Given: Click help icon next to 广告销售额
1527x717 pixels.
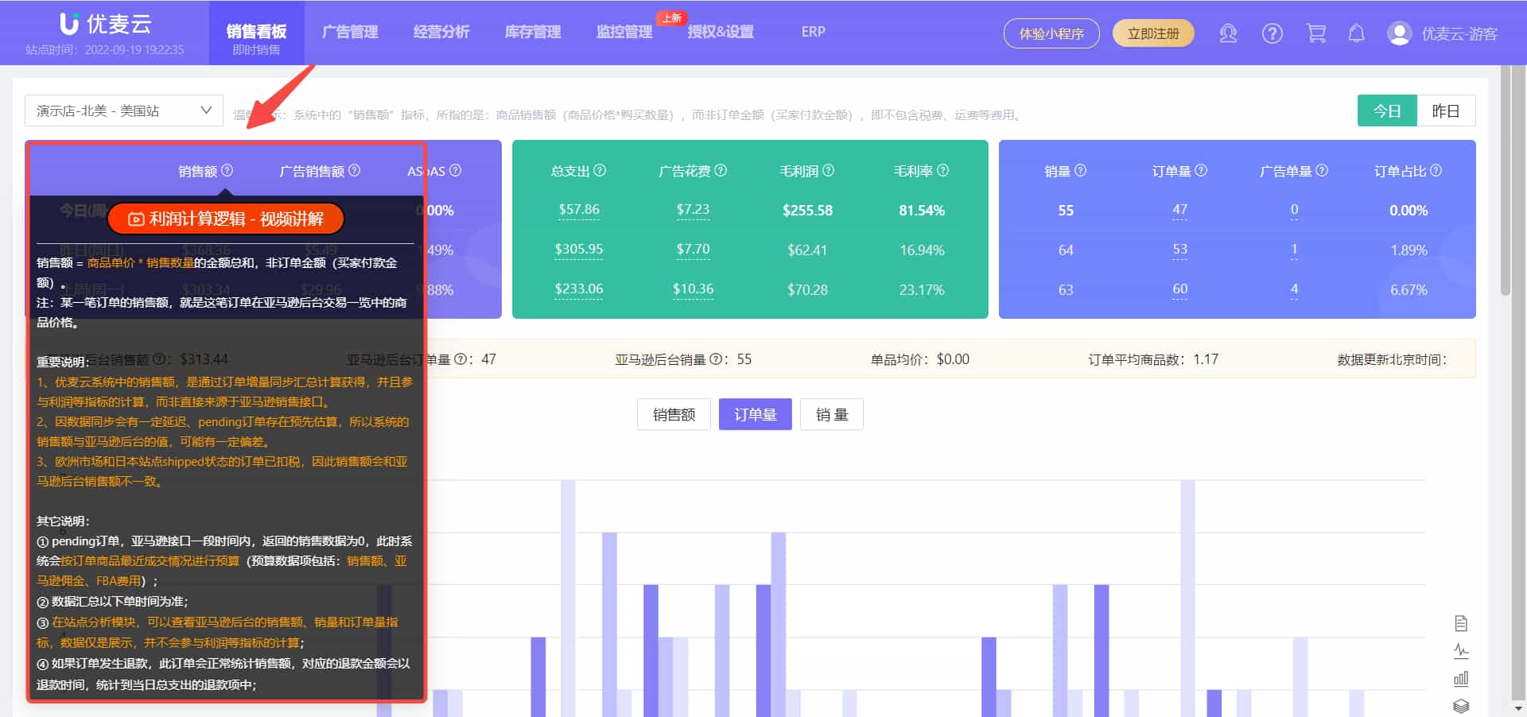Looking at the screenshot, I should [x=355, y=171].
